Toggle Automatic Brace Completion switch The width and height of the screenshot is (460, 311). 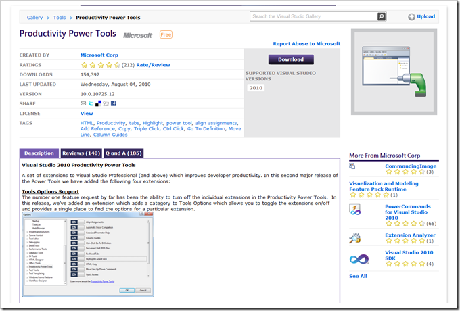click(77, 227)
